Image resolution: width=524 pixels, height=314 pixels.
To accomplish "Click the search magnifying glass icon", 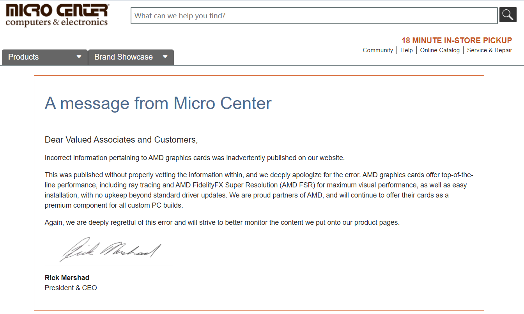I will (x=508, y=15).
